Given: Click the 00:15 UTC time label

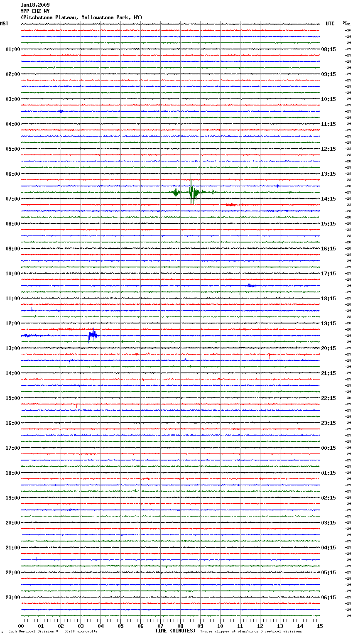Looking at the screenshot, I should pyautogui.click(x=328, y=448).
